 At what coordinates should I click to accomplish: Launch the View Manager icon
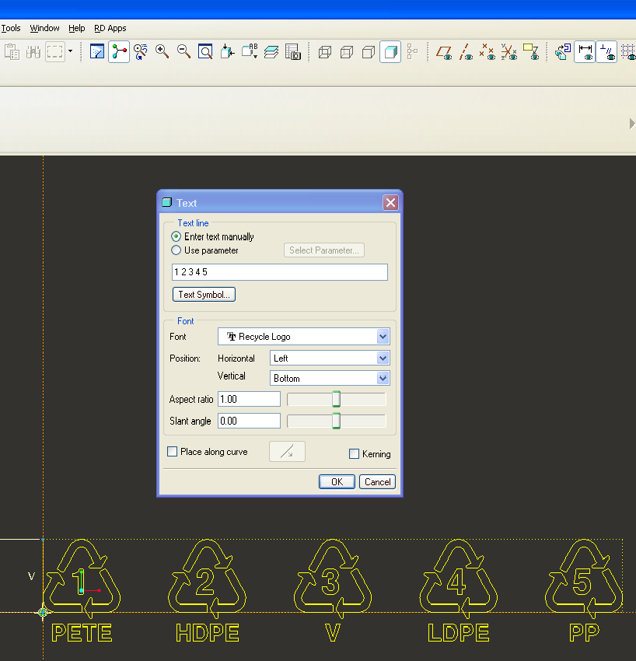point(293,52)
